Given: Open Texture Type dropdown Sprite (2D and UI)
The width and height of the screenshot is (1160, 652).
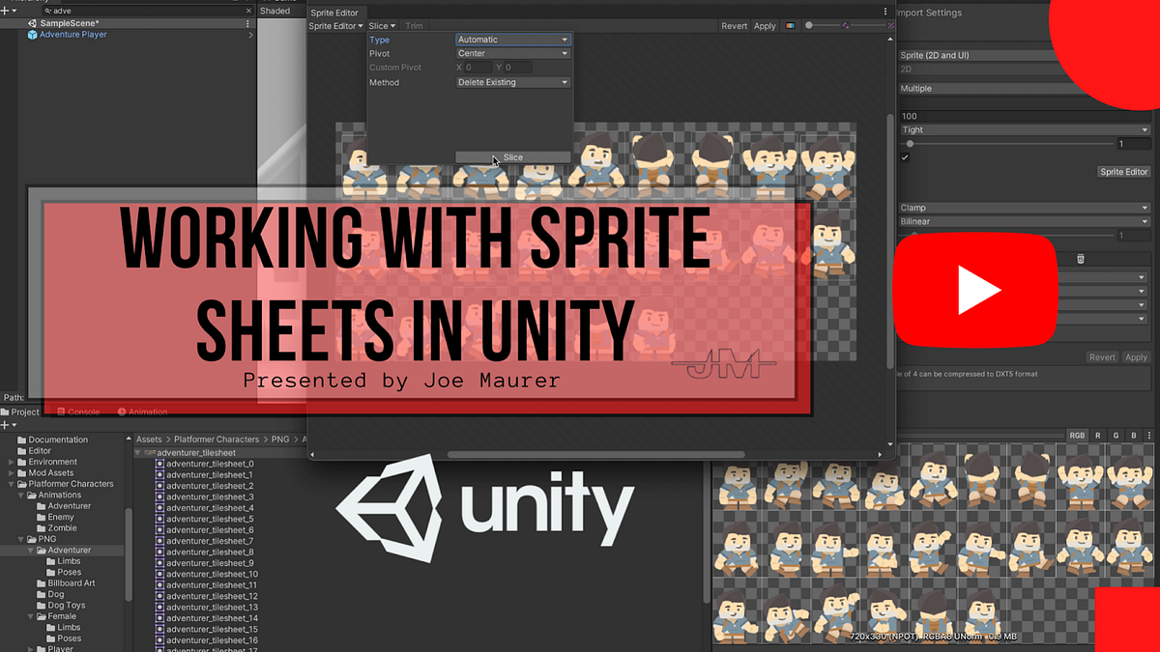Looking at the screenshot, I should click(x=976, y=56).
